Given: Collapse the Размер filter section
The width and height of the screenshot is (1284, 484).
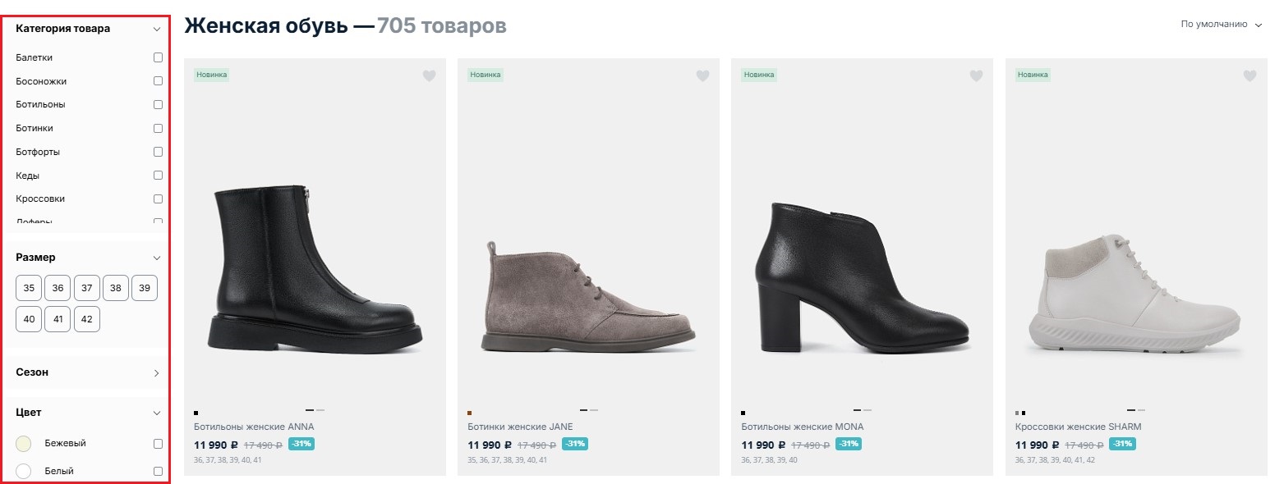Looking at the screenshot, I should tap(157, 258).
